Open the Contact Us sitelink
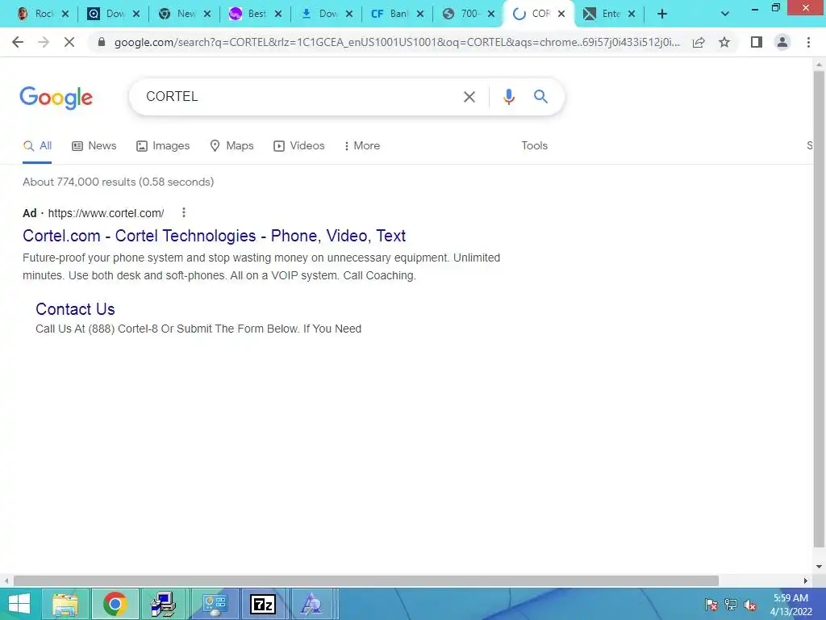The height and width of the screenshot is (620, 826). pos(75,309)
